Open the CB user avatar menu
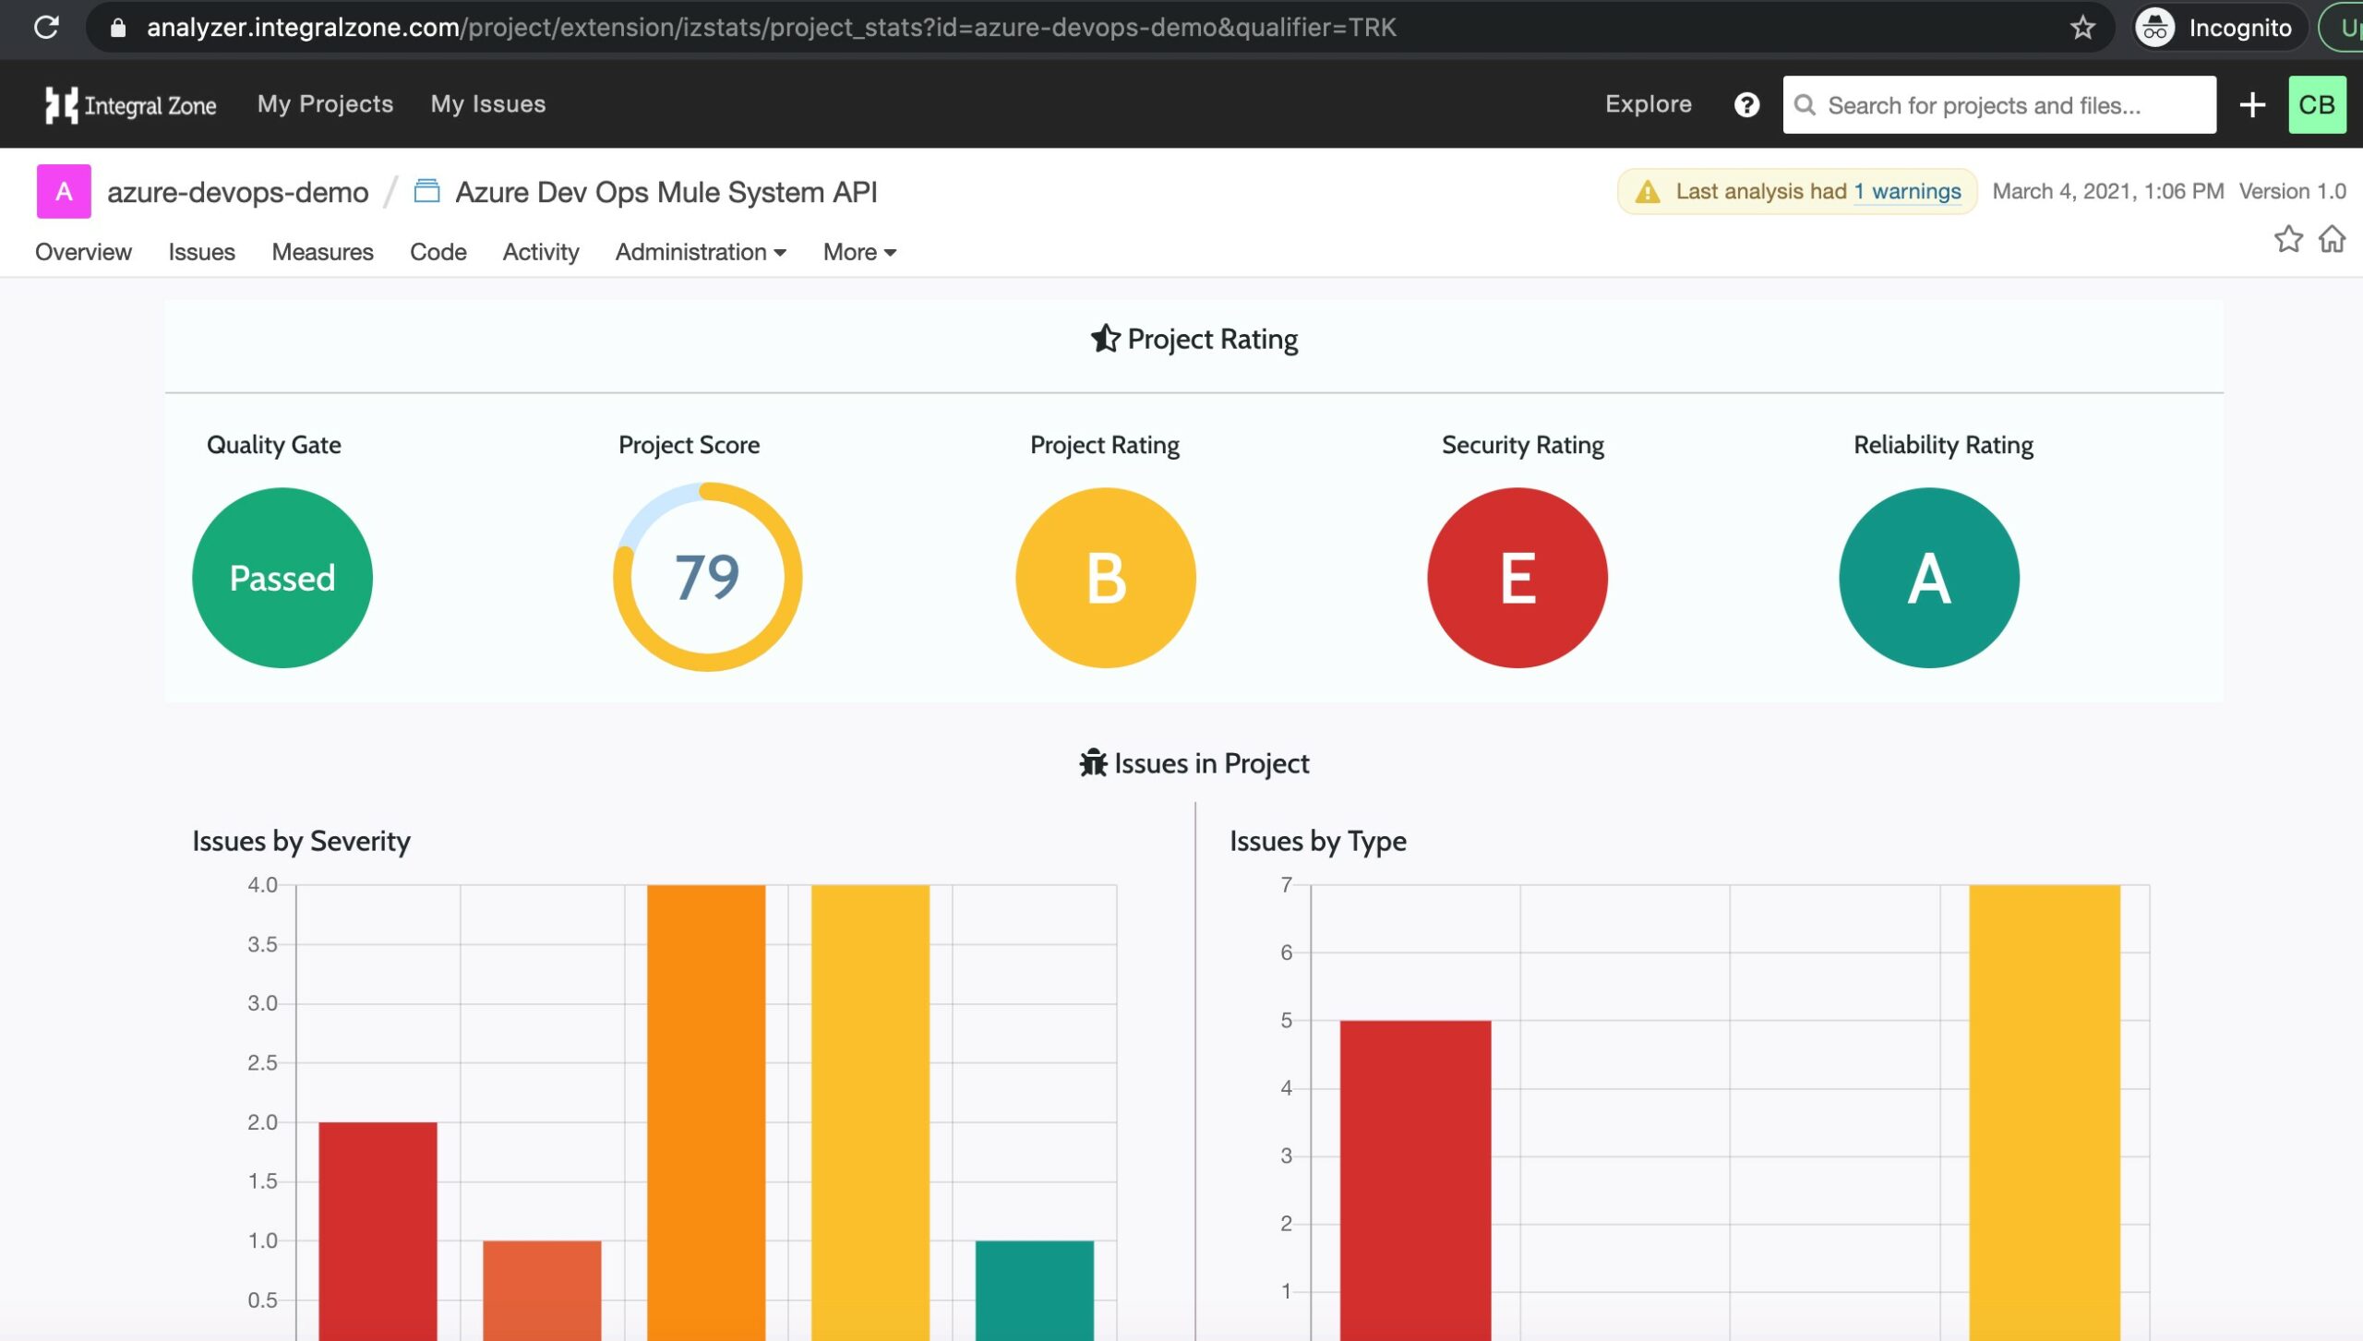The height and width of the screenshot is (1341, 2363). 2317,105
